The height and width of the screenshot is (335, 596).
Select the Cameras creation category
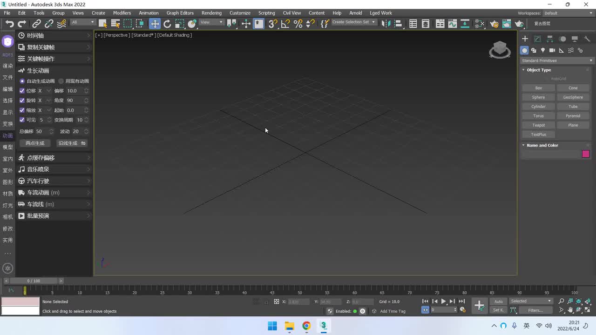[x=552, y=50]
